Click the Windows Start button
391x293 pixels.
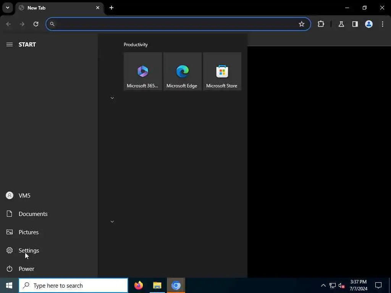coord(9,285)
